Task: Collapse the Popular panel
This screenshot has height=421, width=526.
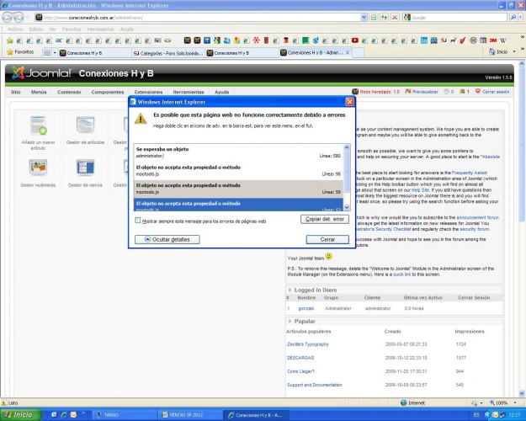Action: (x=290, y=322)
